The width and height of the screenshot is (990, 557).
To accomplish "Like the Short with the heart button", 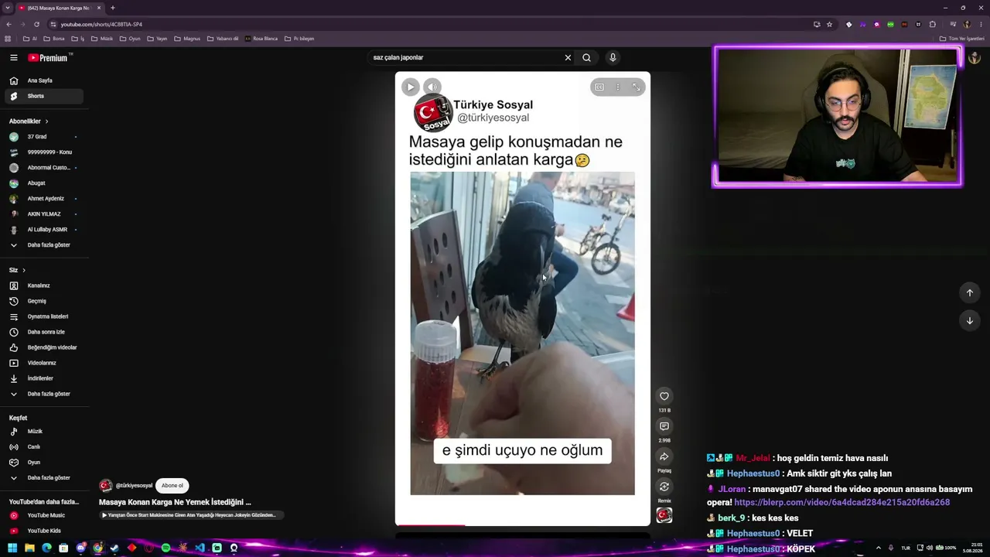I will pos(664,396).
